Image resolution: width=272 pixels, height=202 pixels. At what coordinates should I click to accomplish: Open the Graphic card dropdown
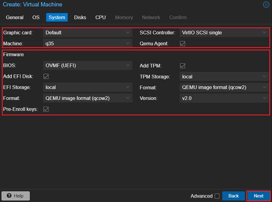click(88, 33)
